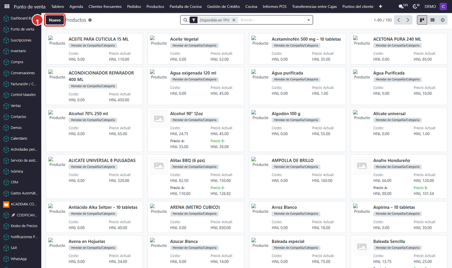The width and height of the screenshot is (452, 268).
Task: Open the Aceite Vegetal product card
Action: coord(196,49)
